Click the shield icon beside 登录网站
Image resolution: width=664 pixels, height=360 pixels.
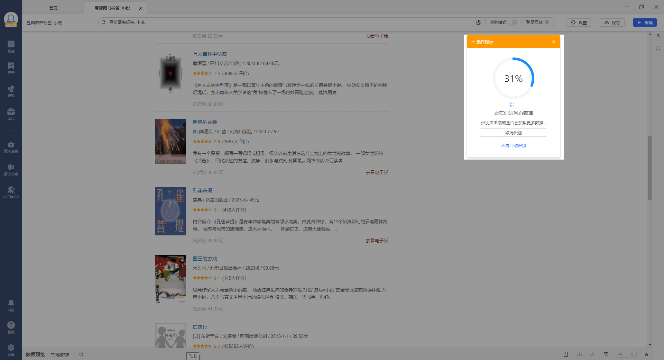tap(547, 22)
